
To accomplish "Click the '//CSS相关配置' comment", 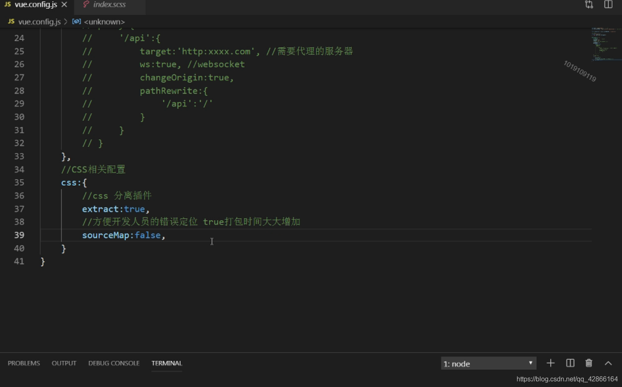I will click(93, 169).
